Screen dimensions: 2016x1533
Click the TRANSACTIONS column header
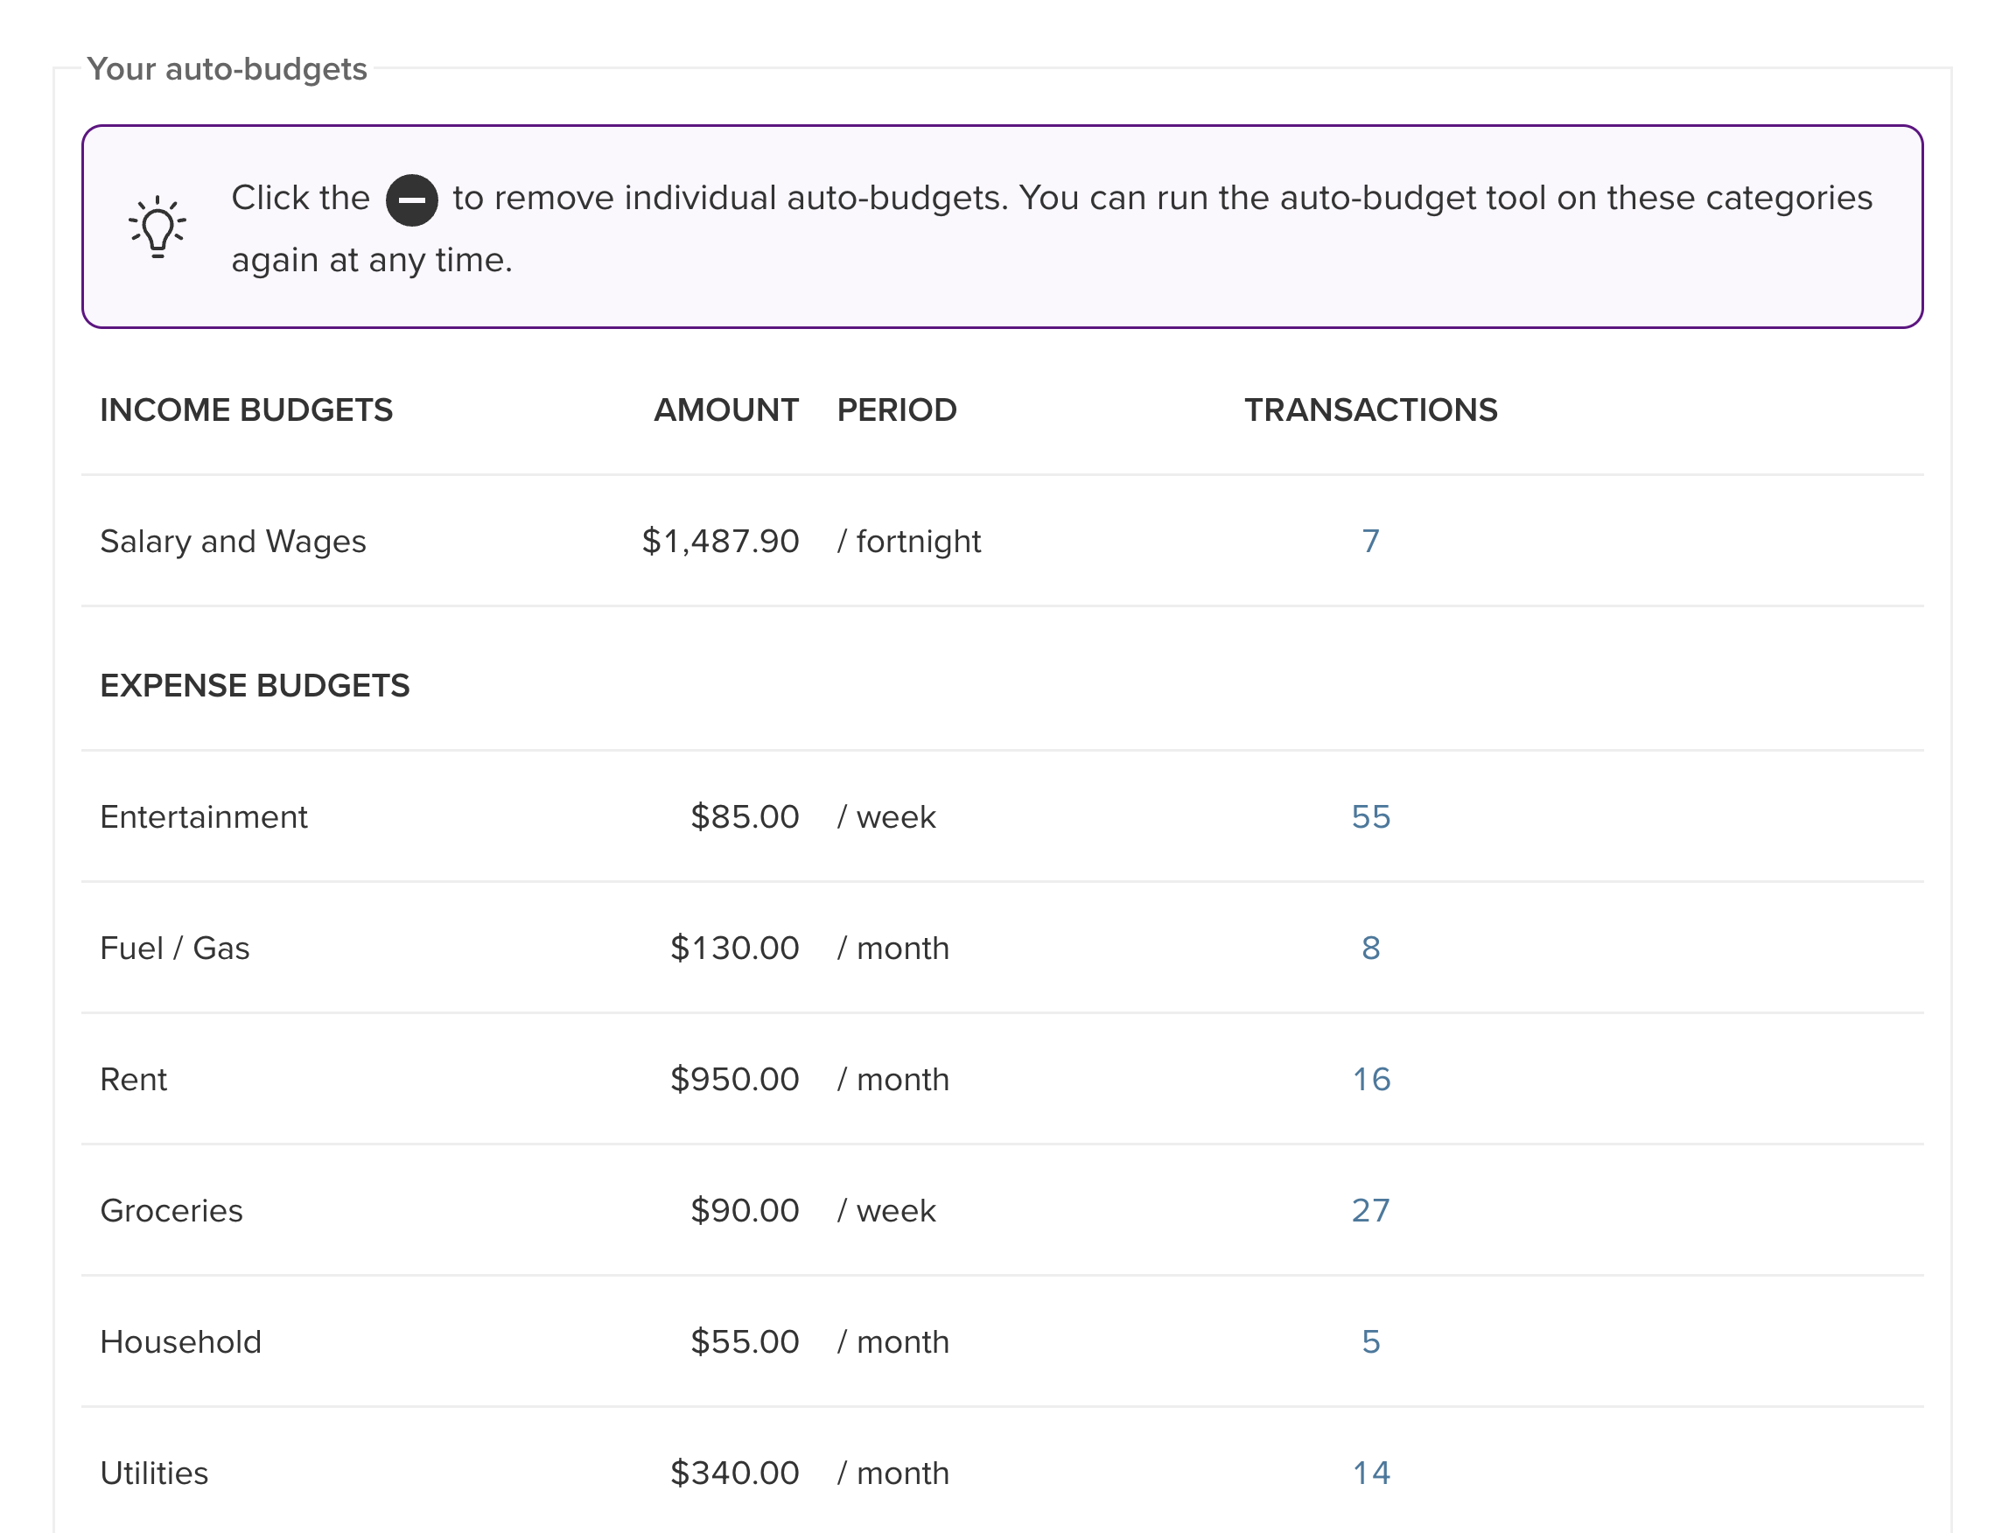[x=1370, y=409]
